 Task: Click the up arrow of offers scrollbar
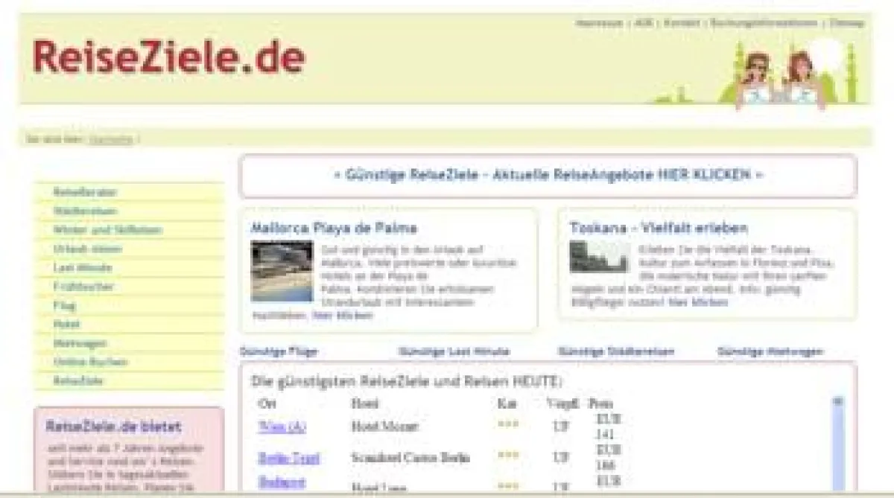(x=837, y=400)
